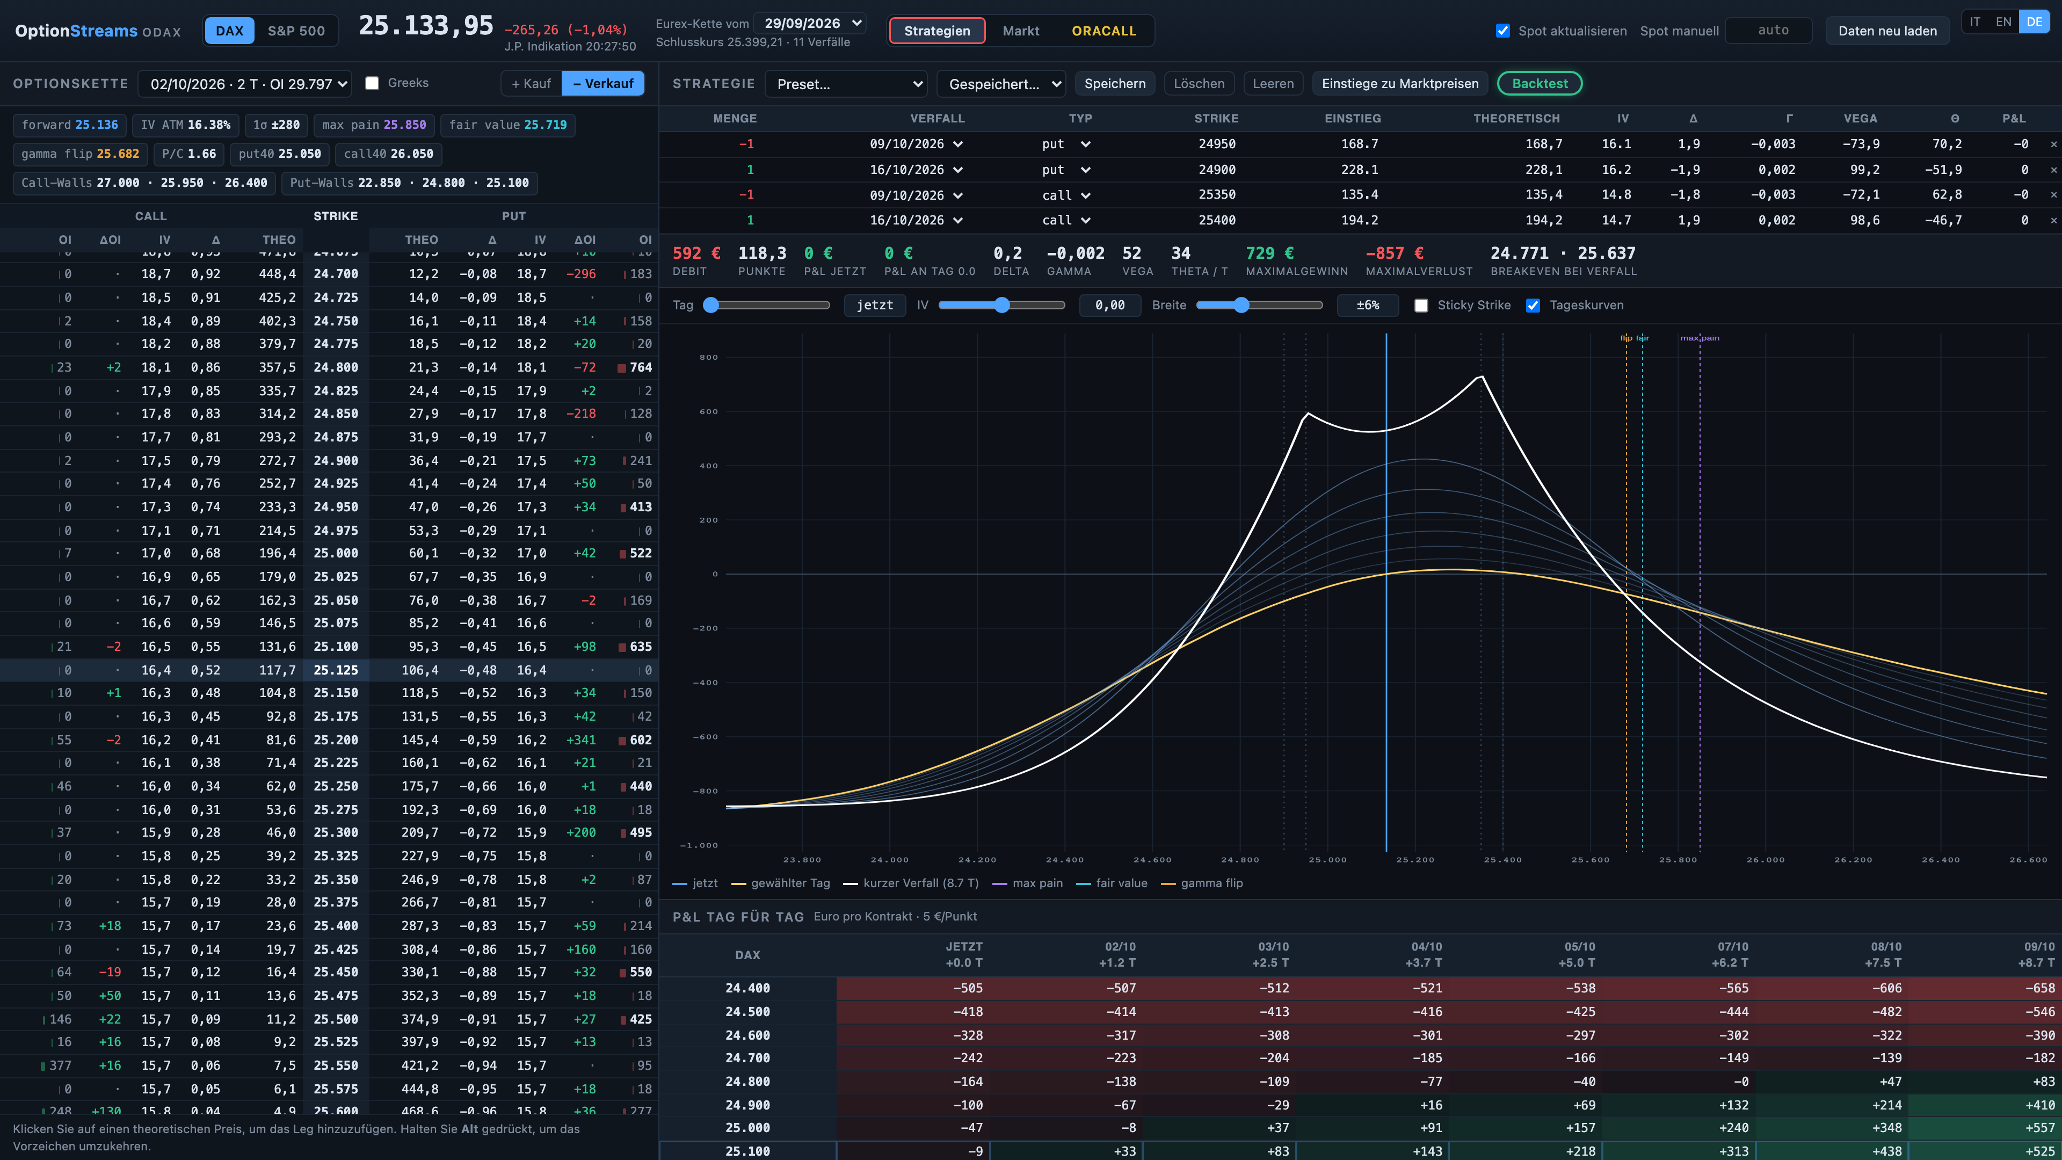Screen dimensions: 2062x1160
Task: Switch to + Kauf mode
Action: tap(532, 83)
